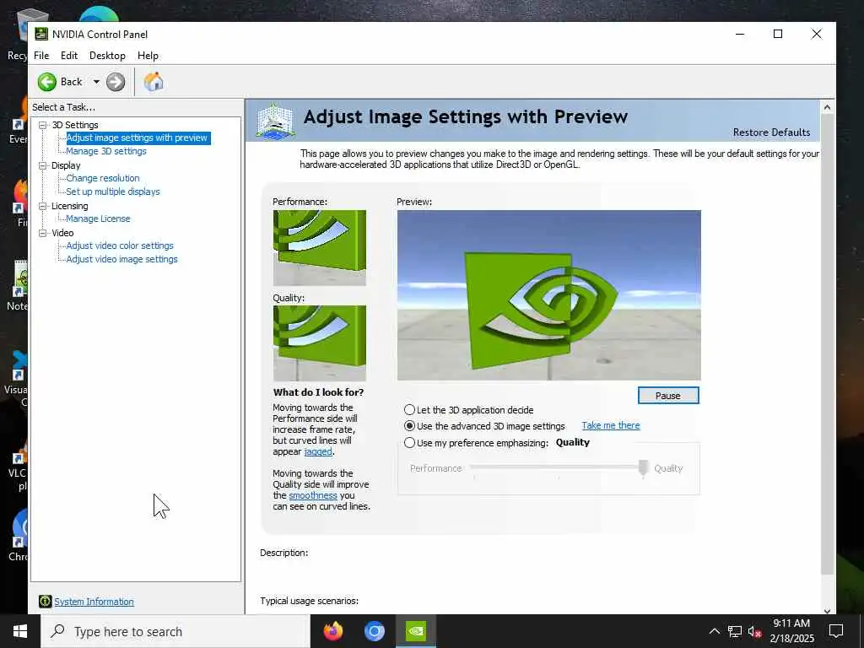Open Adjust video image settings
Viewport: 864px width, 648px height.
[x=121, y=259]
